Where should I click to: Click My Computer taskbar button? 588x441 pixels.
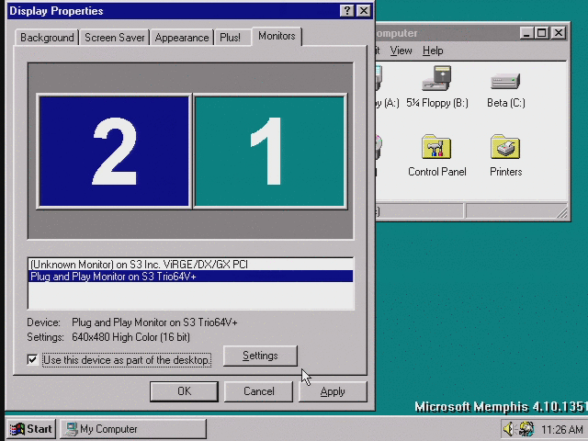pos(132,429)
